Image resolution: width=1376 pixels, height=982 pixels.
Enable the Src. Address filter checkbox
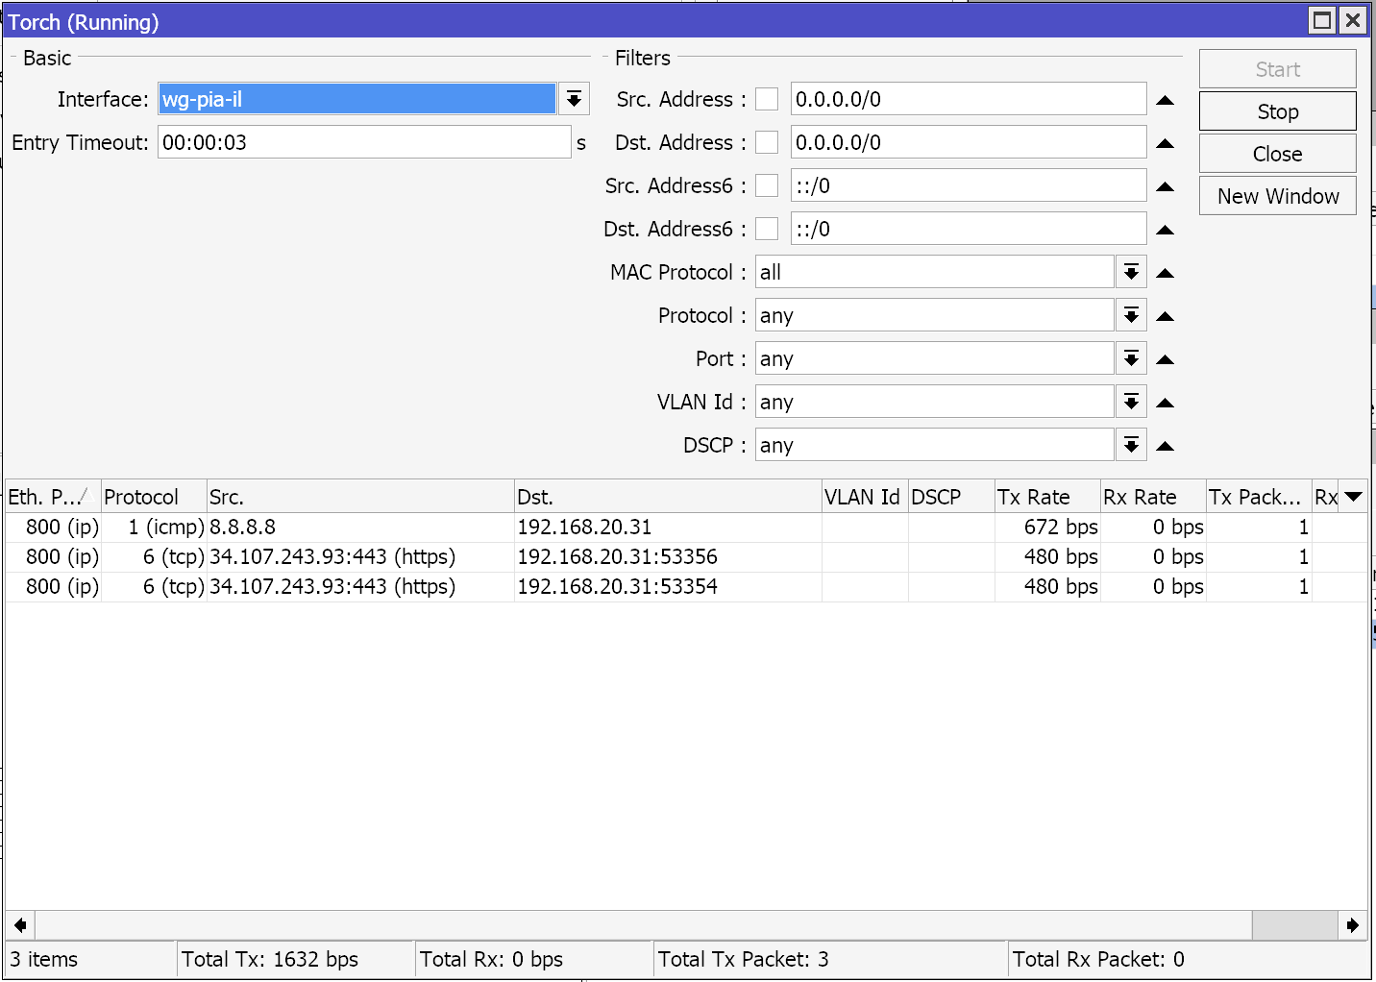[766, 99]
